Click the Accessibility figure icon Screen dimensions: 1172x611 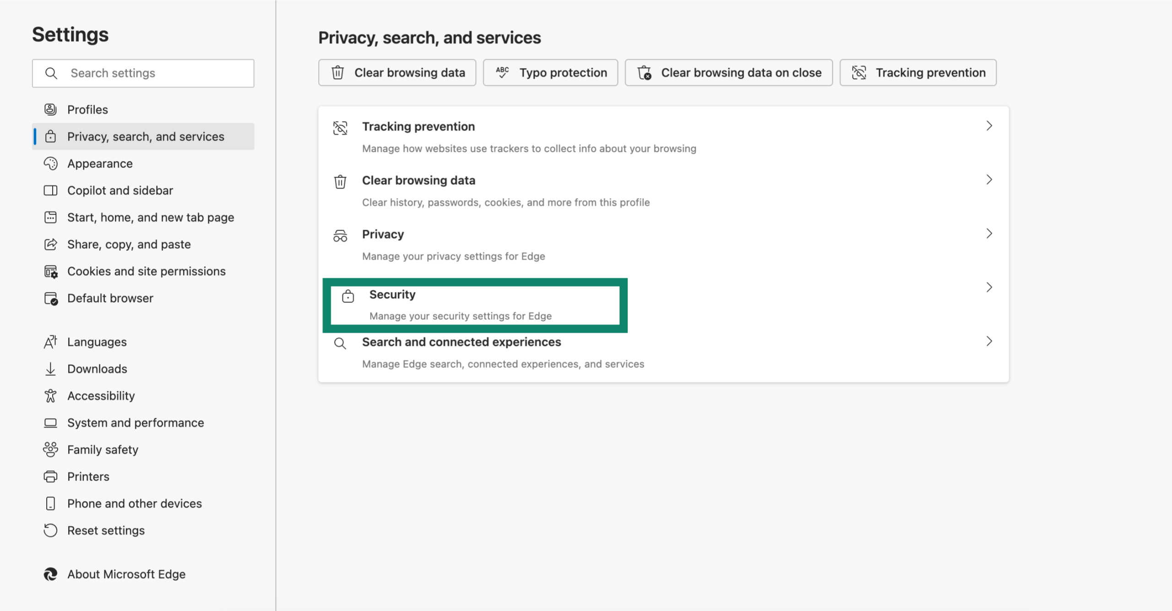[x=50, y=396]
